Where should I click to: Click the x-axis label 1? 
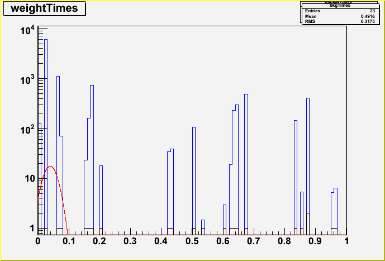click(x=346, y=241)
